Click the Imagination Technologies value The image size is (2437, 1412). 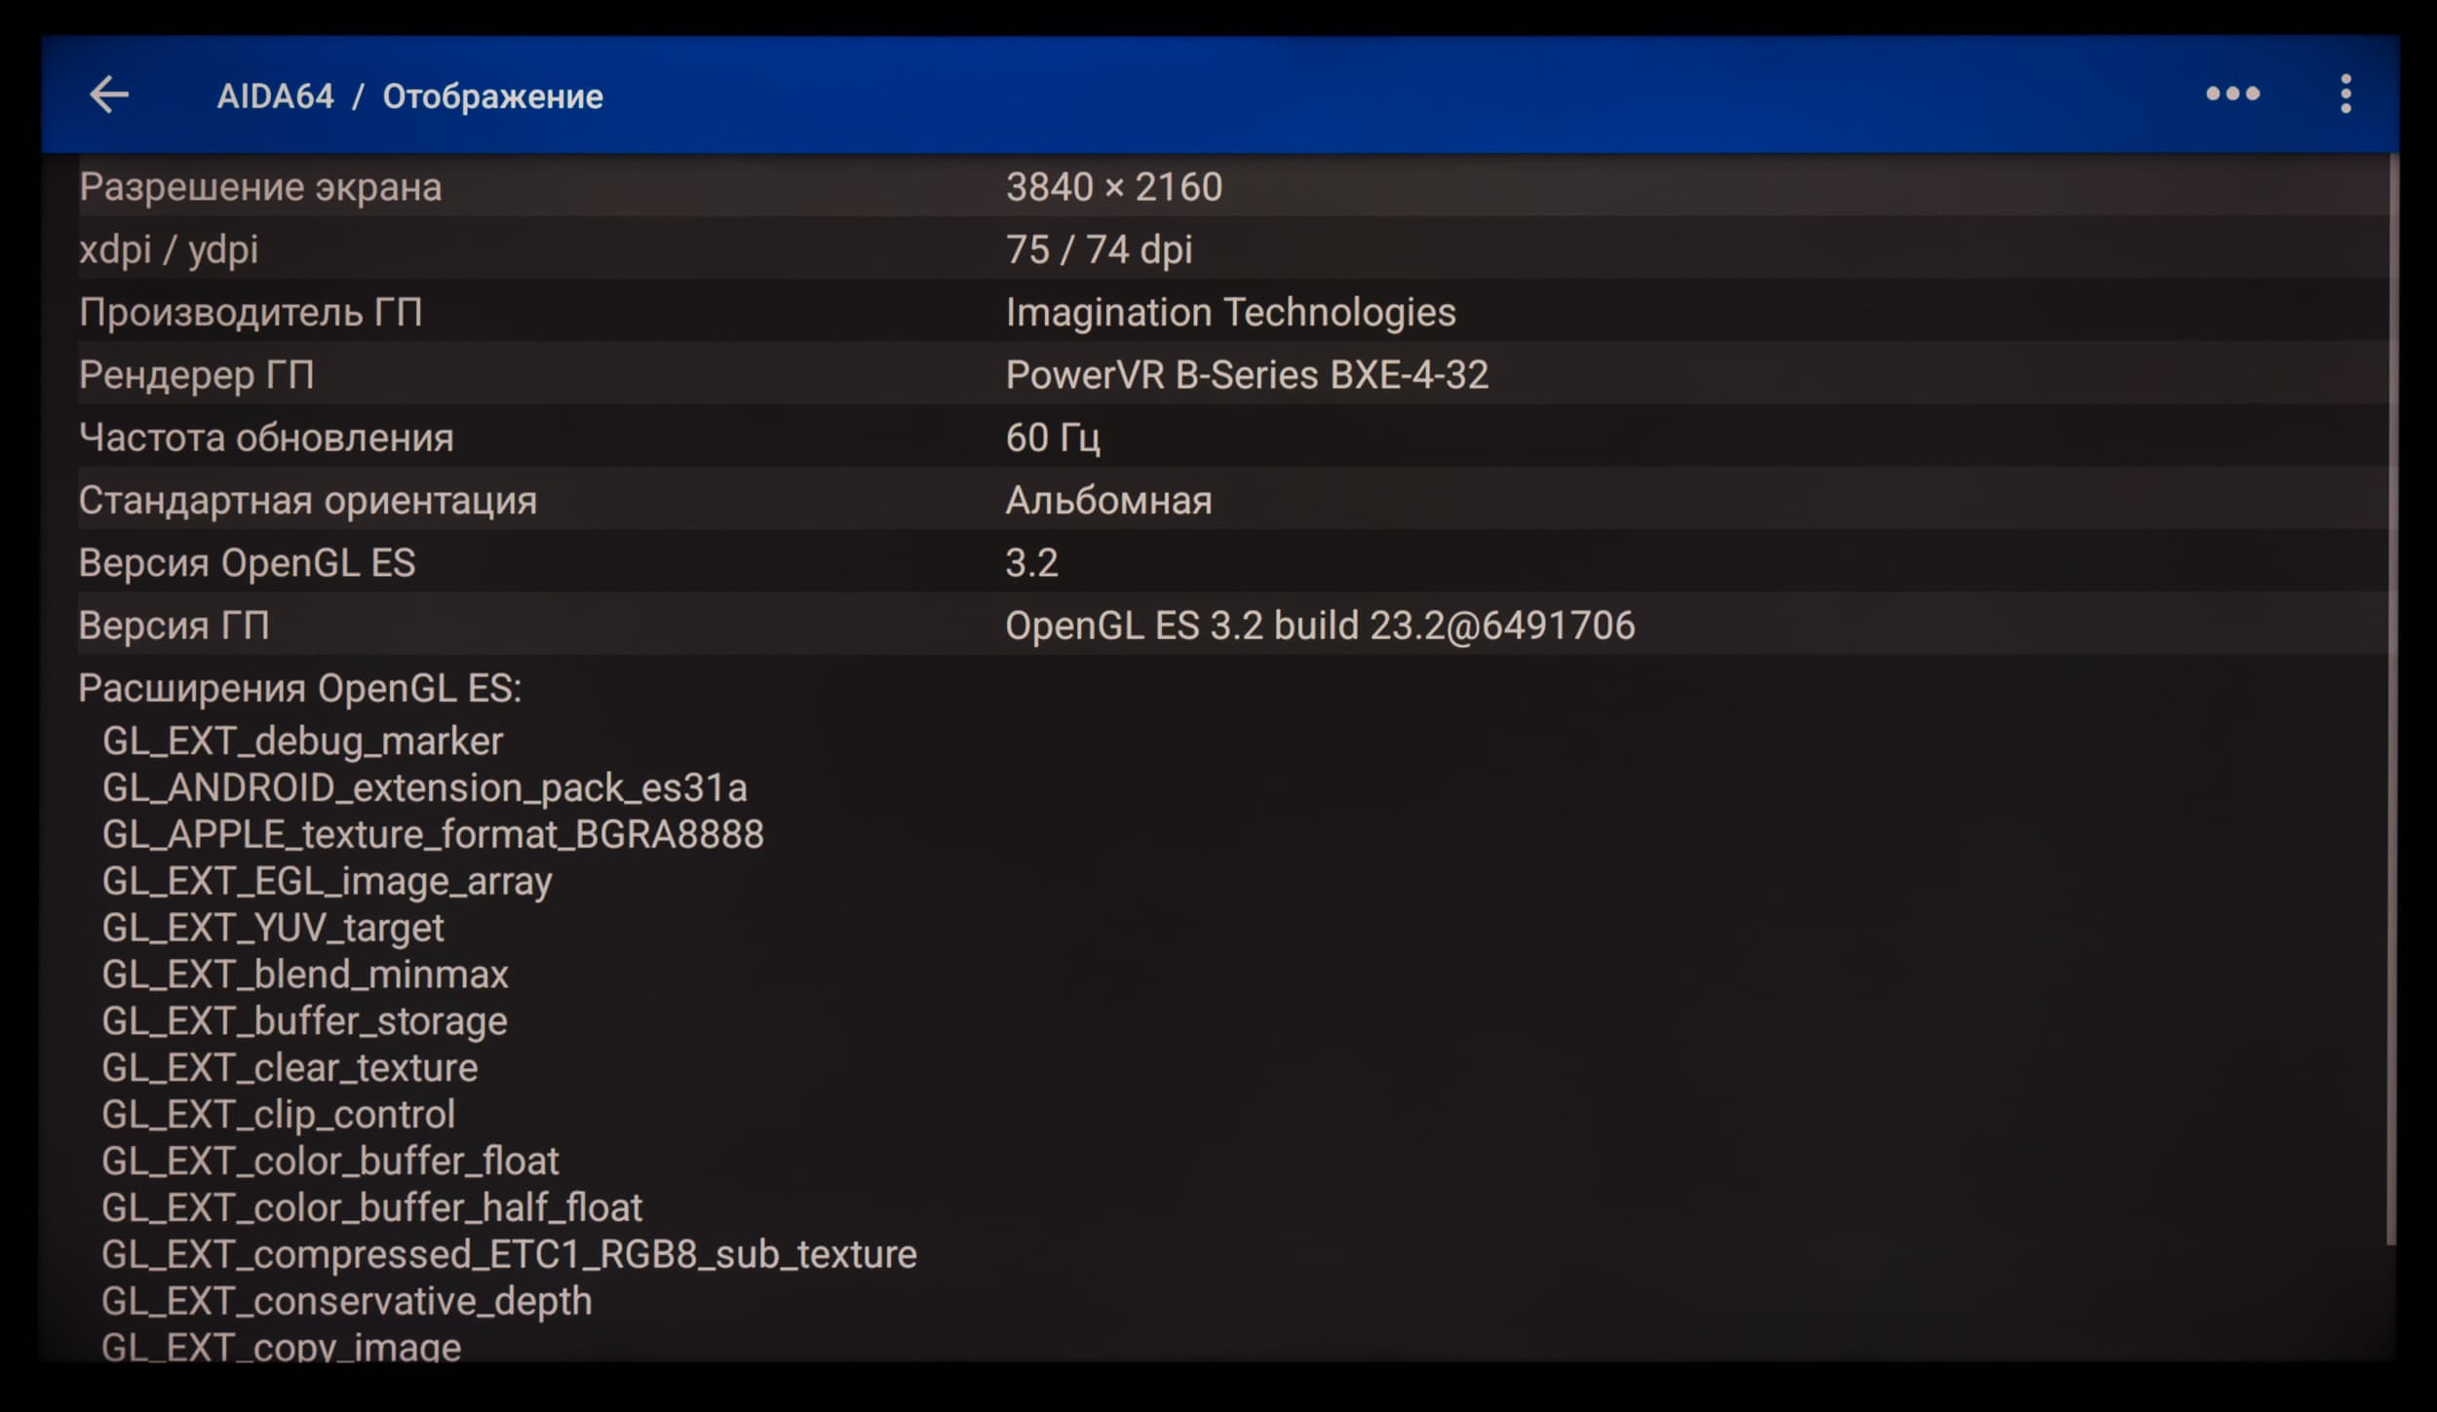[1230, 313]
